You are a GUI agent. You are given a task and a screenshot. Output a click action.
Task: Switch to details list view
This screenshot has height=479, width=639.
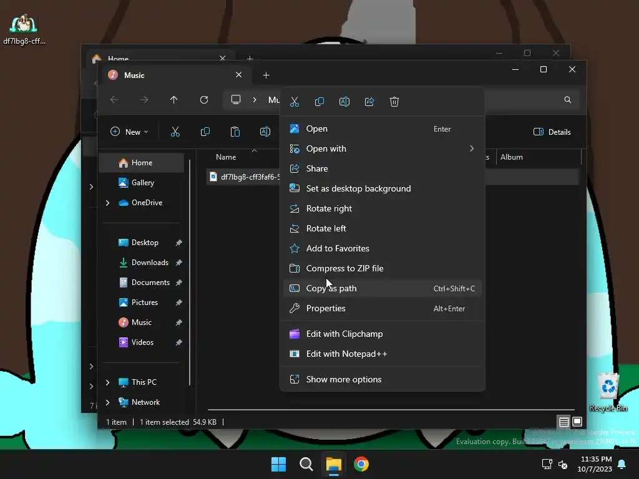[563, 422]
